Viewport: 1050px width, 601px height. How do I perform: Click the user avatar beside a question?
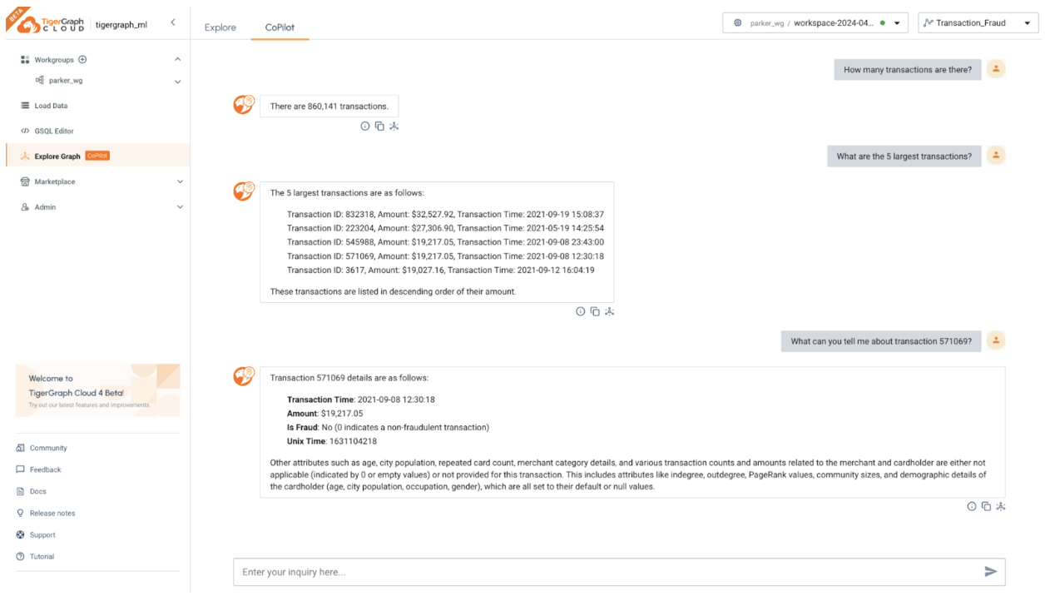coord(996,69)
